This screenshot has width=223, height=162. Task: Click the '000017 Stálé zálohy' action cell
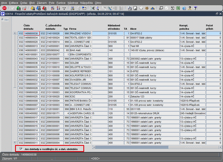(155, 38)
